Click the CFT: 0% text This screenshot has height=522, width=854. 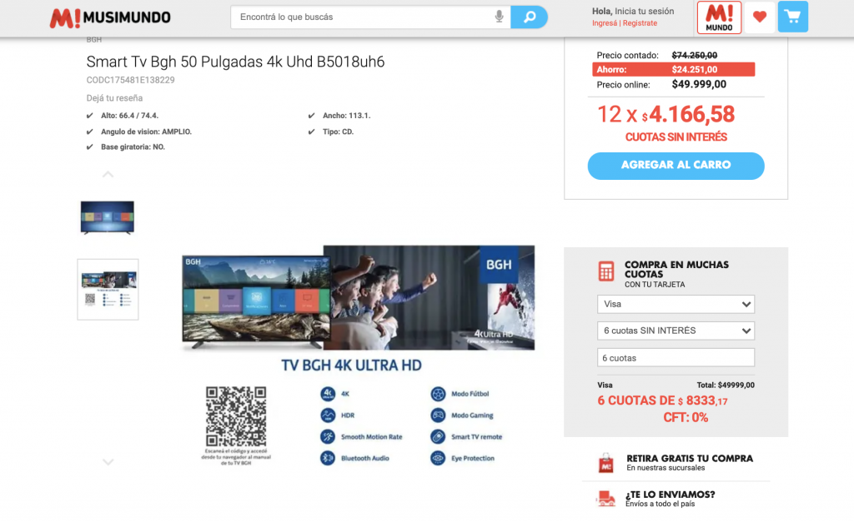686,418
